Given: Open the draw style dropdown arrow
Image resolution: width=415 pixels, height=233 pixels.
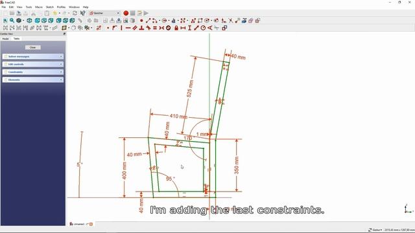Looking at the screenshot, I should (23, 20).
